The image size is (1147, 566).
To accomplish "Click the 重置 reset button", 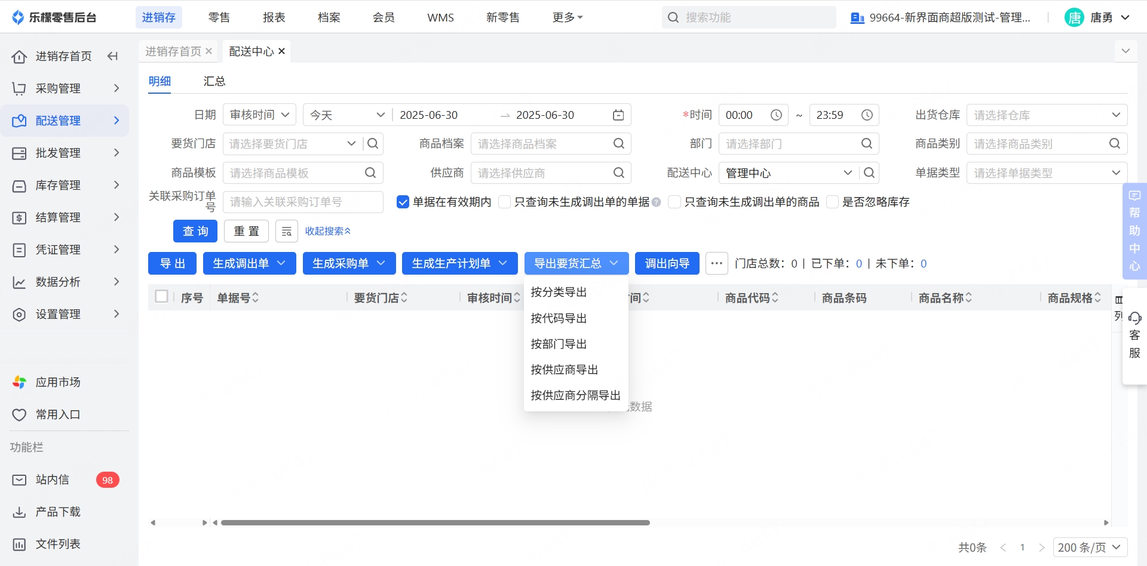I will [x=246, y=231].
